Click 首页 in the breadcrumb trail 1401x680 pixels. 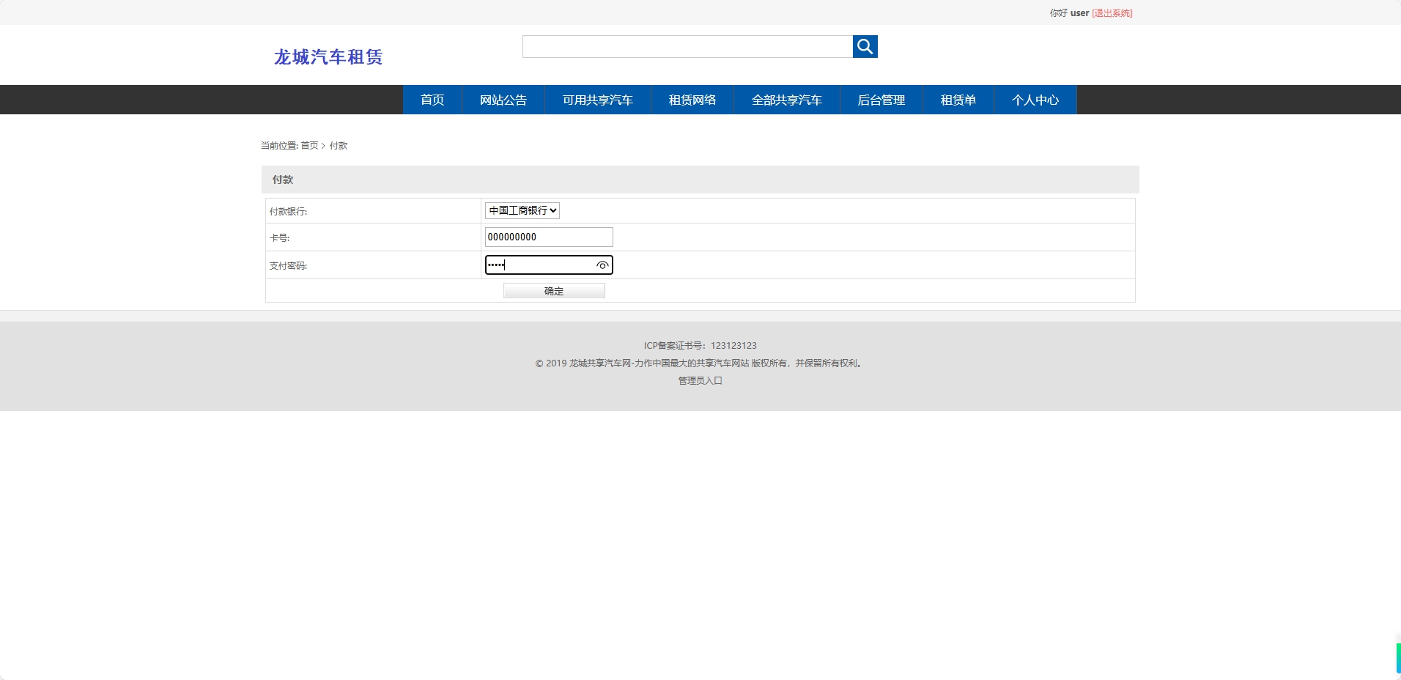pos(309,145)
